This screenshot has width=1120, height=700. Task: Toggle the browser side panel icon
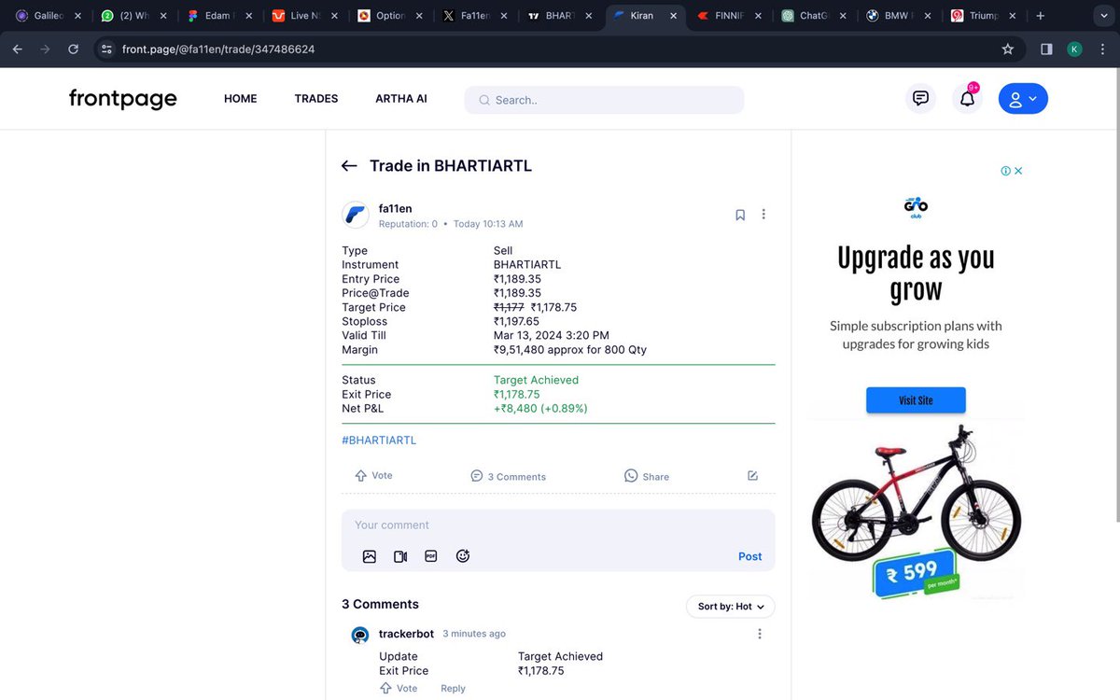(1046, 49)
